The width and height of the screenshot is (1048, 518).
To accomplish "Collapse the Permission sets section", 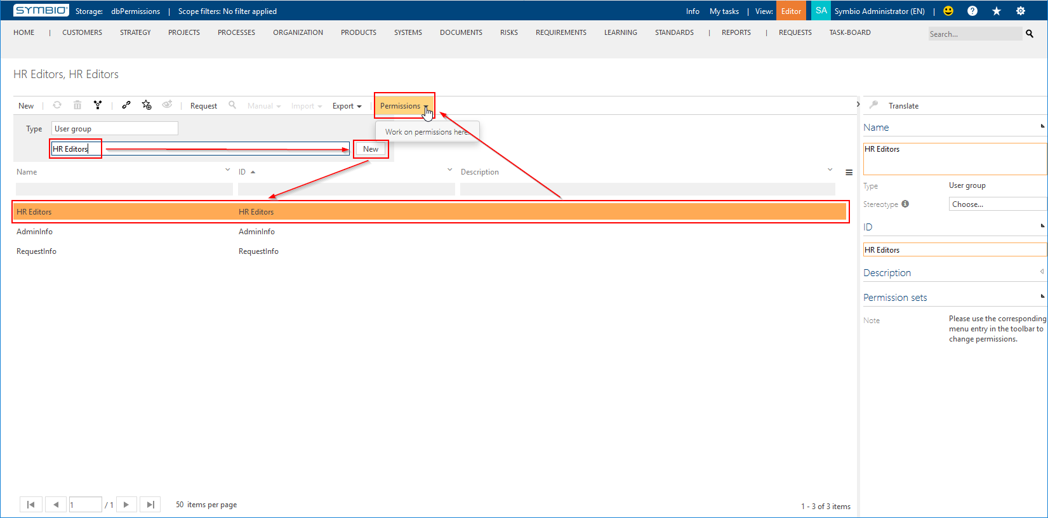I will [x=1042, y=296].
